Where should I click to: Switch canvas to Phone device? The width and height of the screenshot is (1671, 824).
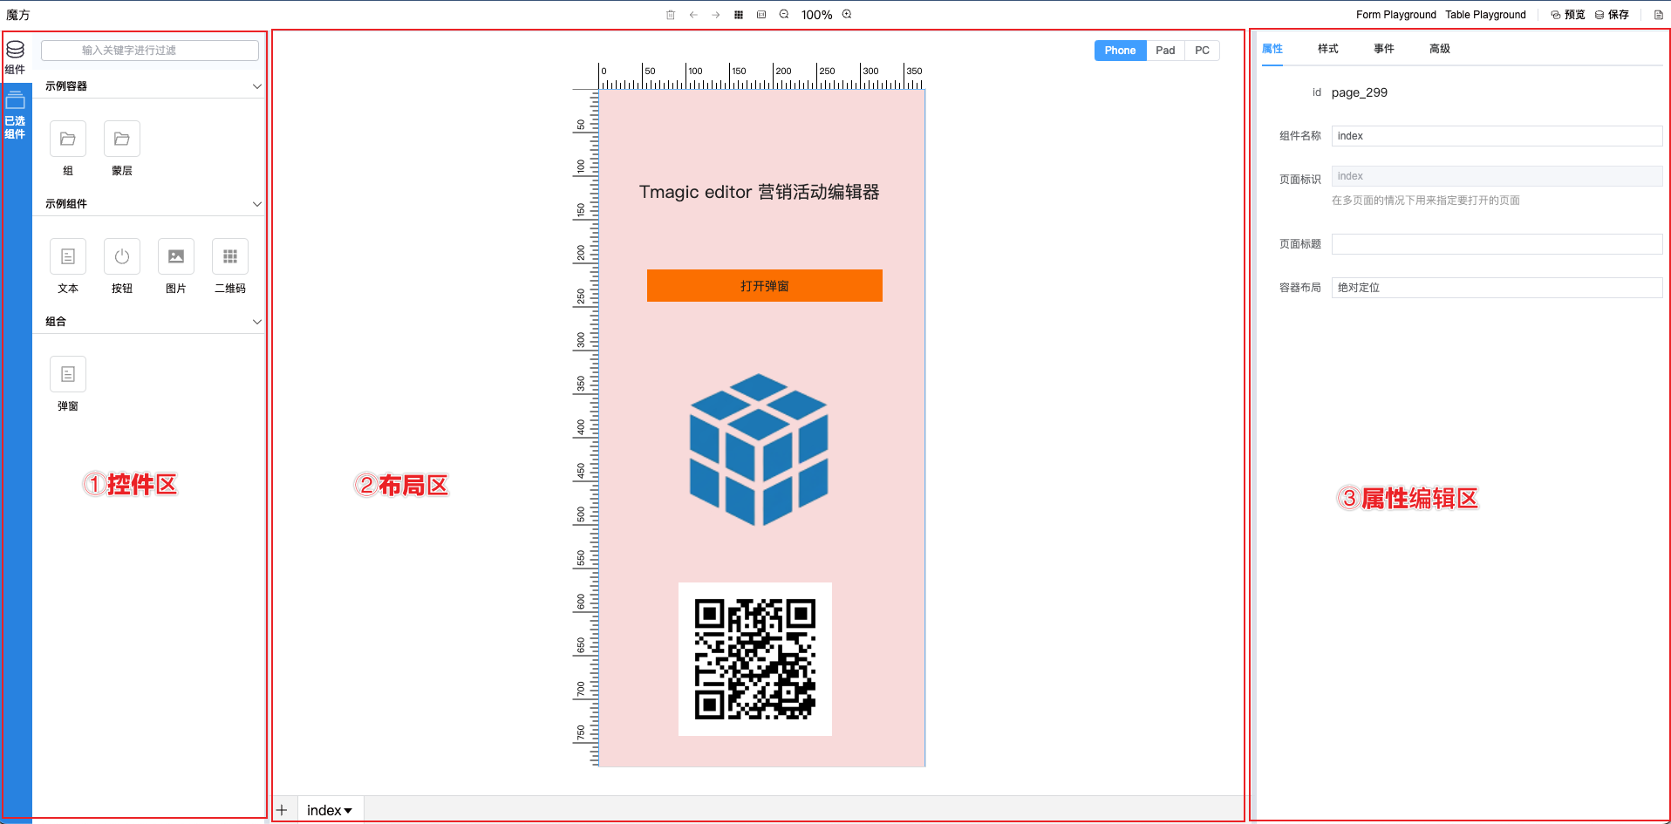point(1120,51)
